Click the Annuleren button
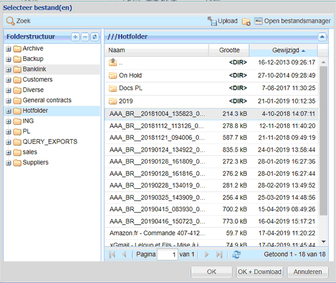 (x=307, y=272)
